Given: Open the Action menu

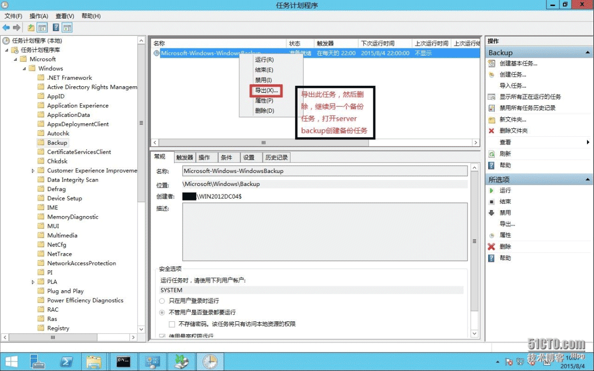Looking at the screenshot, I should coord(39,16).
